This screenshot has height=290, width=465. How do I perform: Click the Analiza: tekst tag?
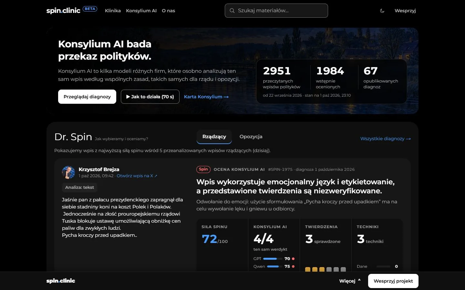[x=79, y=187]
